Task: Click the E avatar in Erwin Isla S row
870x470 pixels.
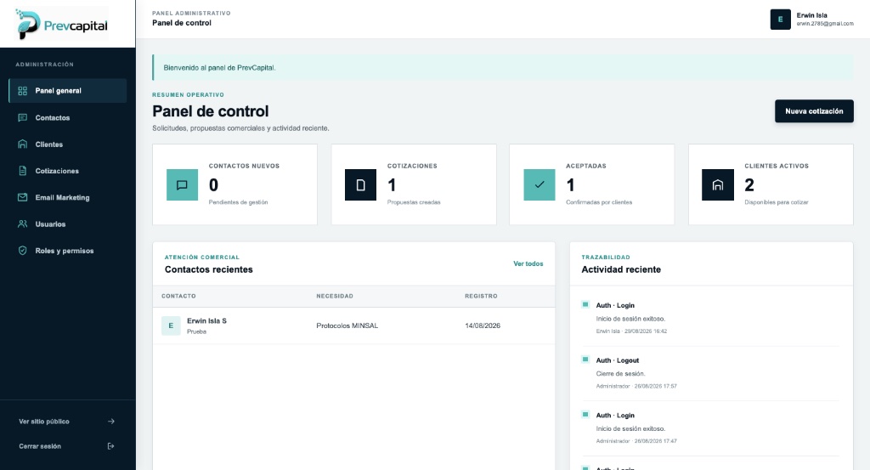Action: pyautogui.click(x=171, y=326)
